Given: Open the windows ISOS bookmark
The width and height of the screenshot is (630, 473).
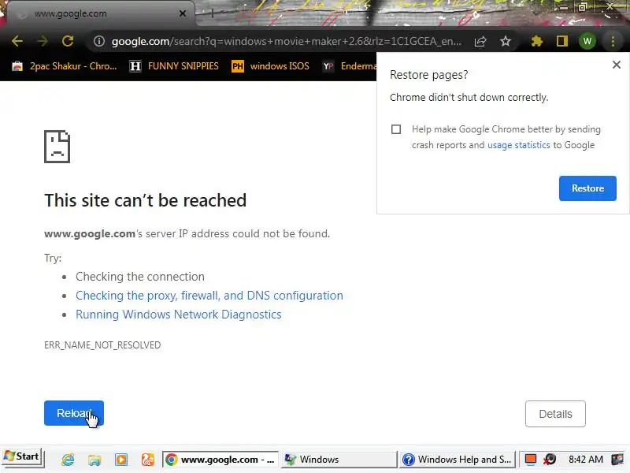Looking at the screenshot, I should point(270,66).
